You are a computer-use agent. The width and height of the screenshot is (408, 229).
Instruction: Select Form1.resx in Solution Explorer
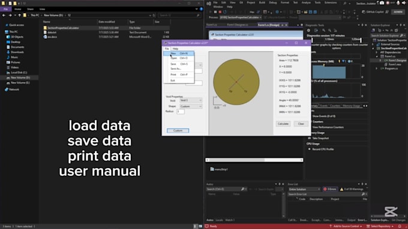[x=395, y=65]
